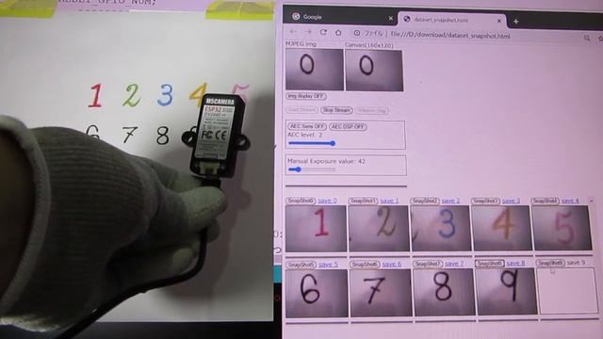603x339 pixels.
Task: Adjust the Manual Exposure value slider
Action: click(x=312, y=169)
